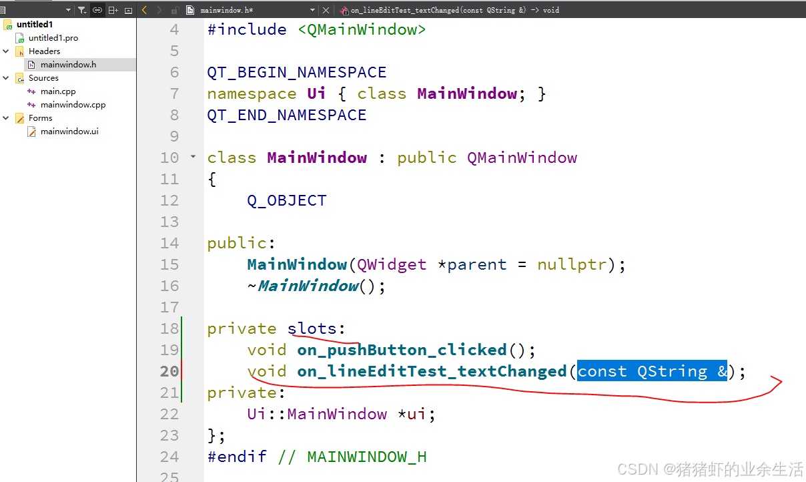The height and width of the screenshot is (482, 806).
Task: Click the mainwindow.cpp file icon
Action: pos(31,105)
